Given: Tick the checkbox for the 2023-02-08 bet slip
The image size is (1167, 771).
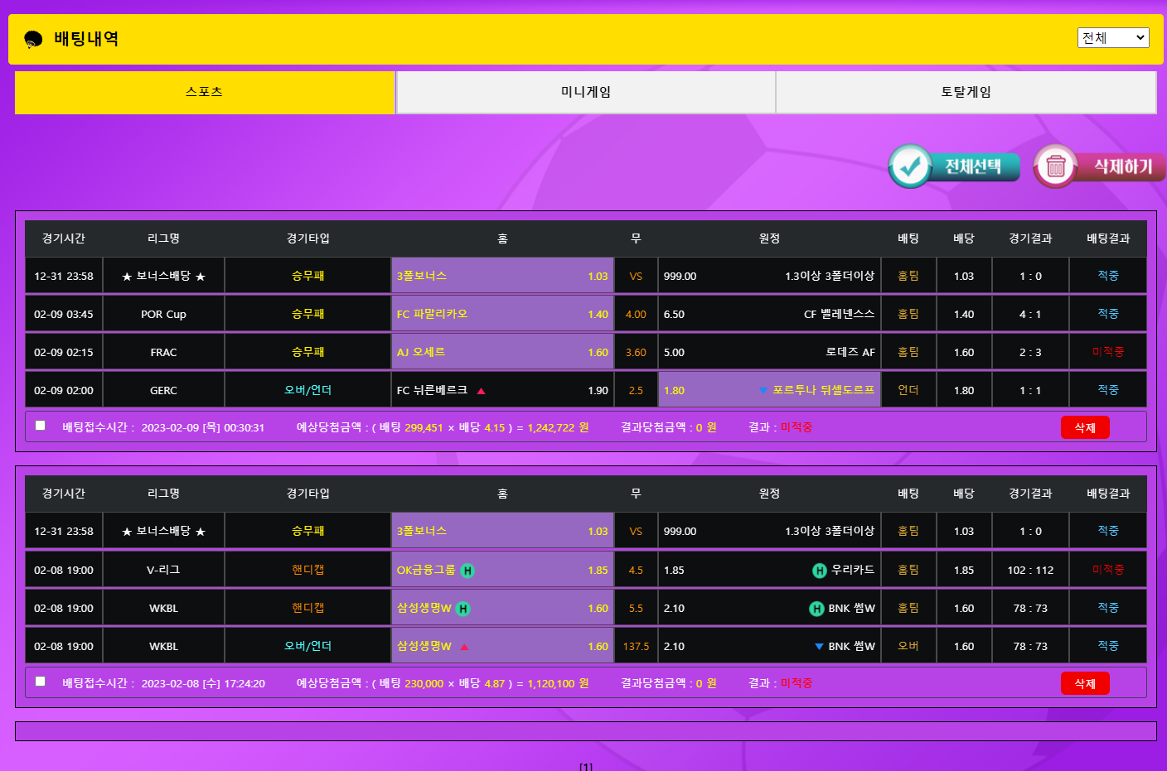Looking at the screenshot, I should pyautogui.click(x=41, y=682).
